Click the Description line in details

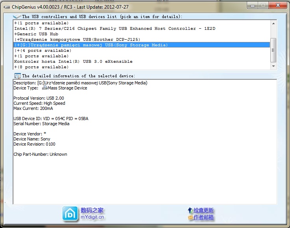80,83
